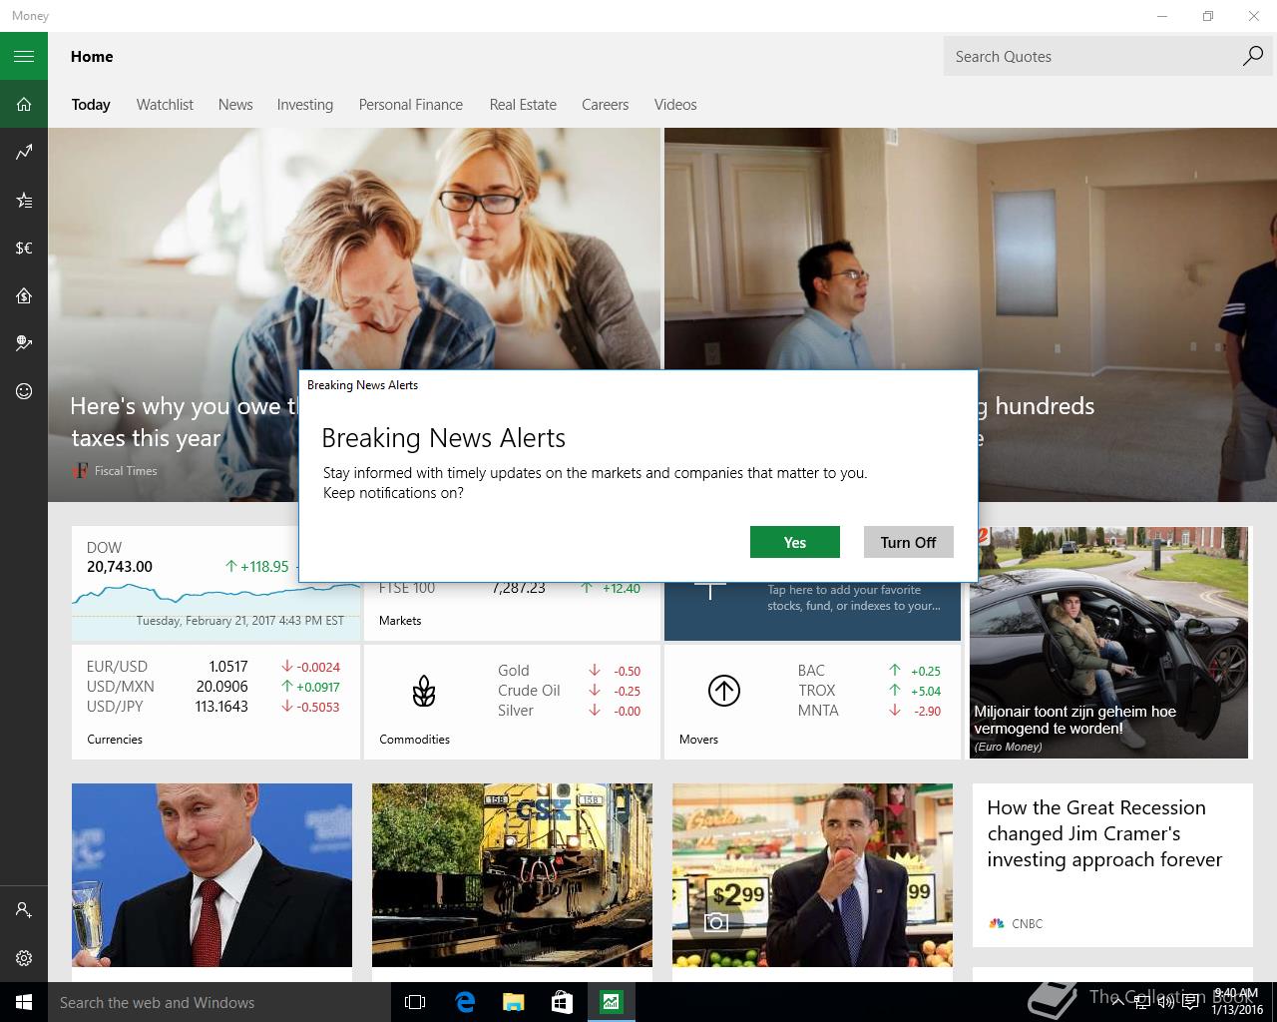Click the Movers up-arrow circle icon
The height and width of the screenshot is (1022, 1277).
[x=723, y=691]
